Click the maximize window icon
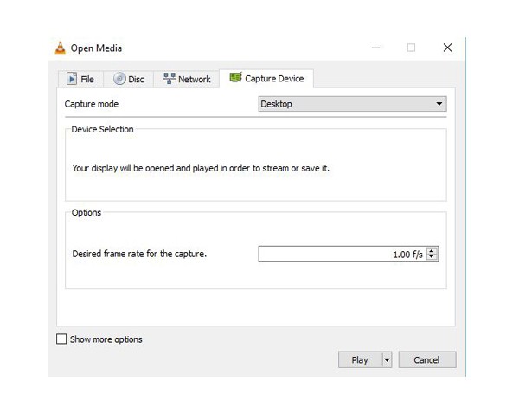Viewport: 519px width, 407px height. click(411, 48)
